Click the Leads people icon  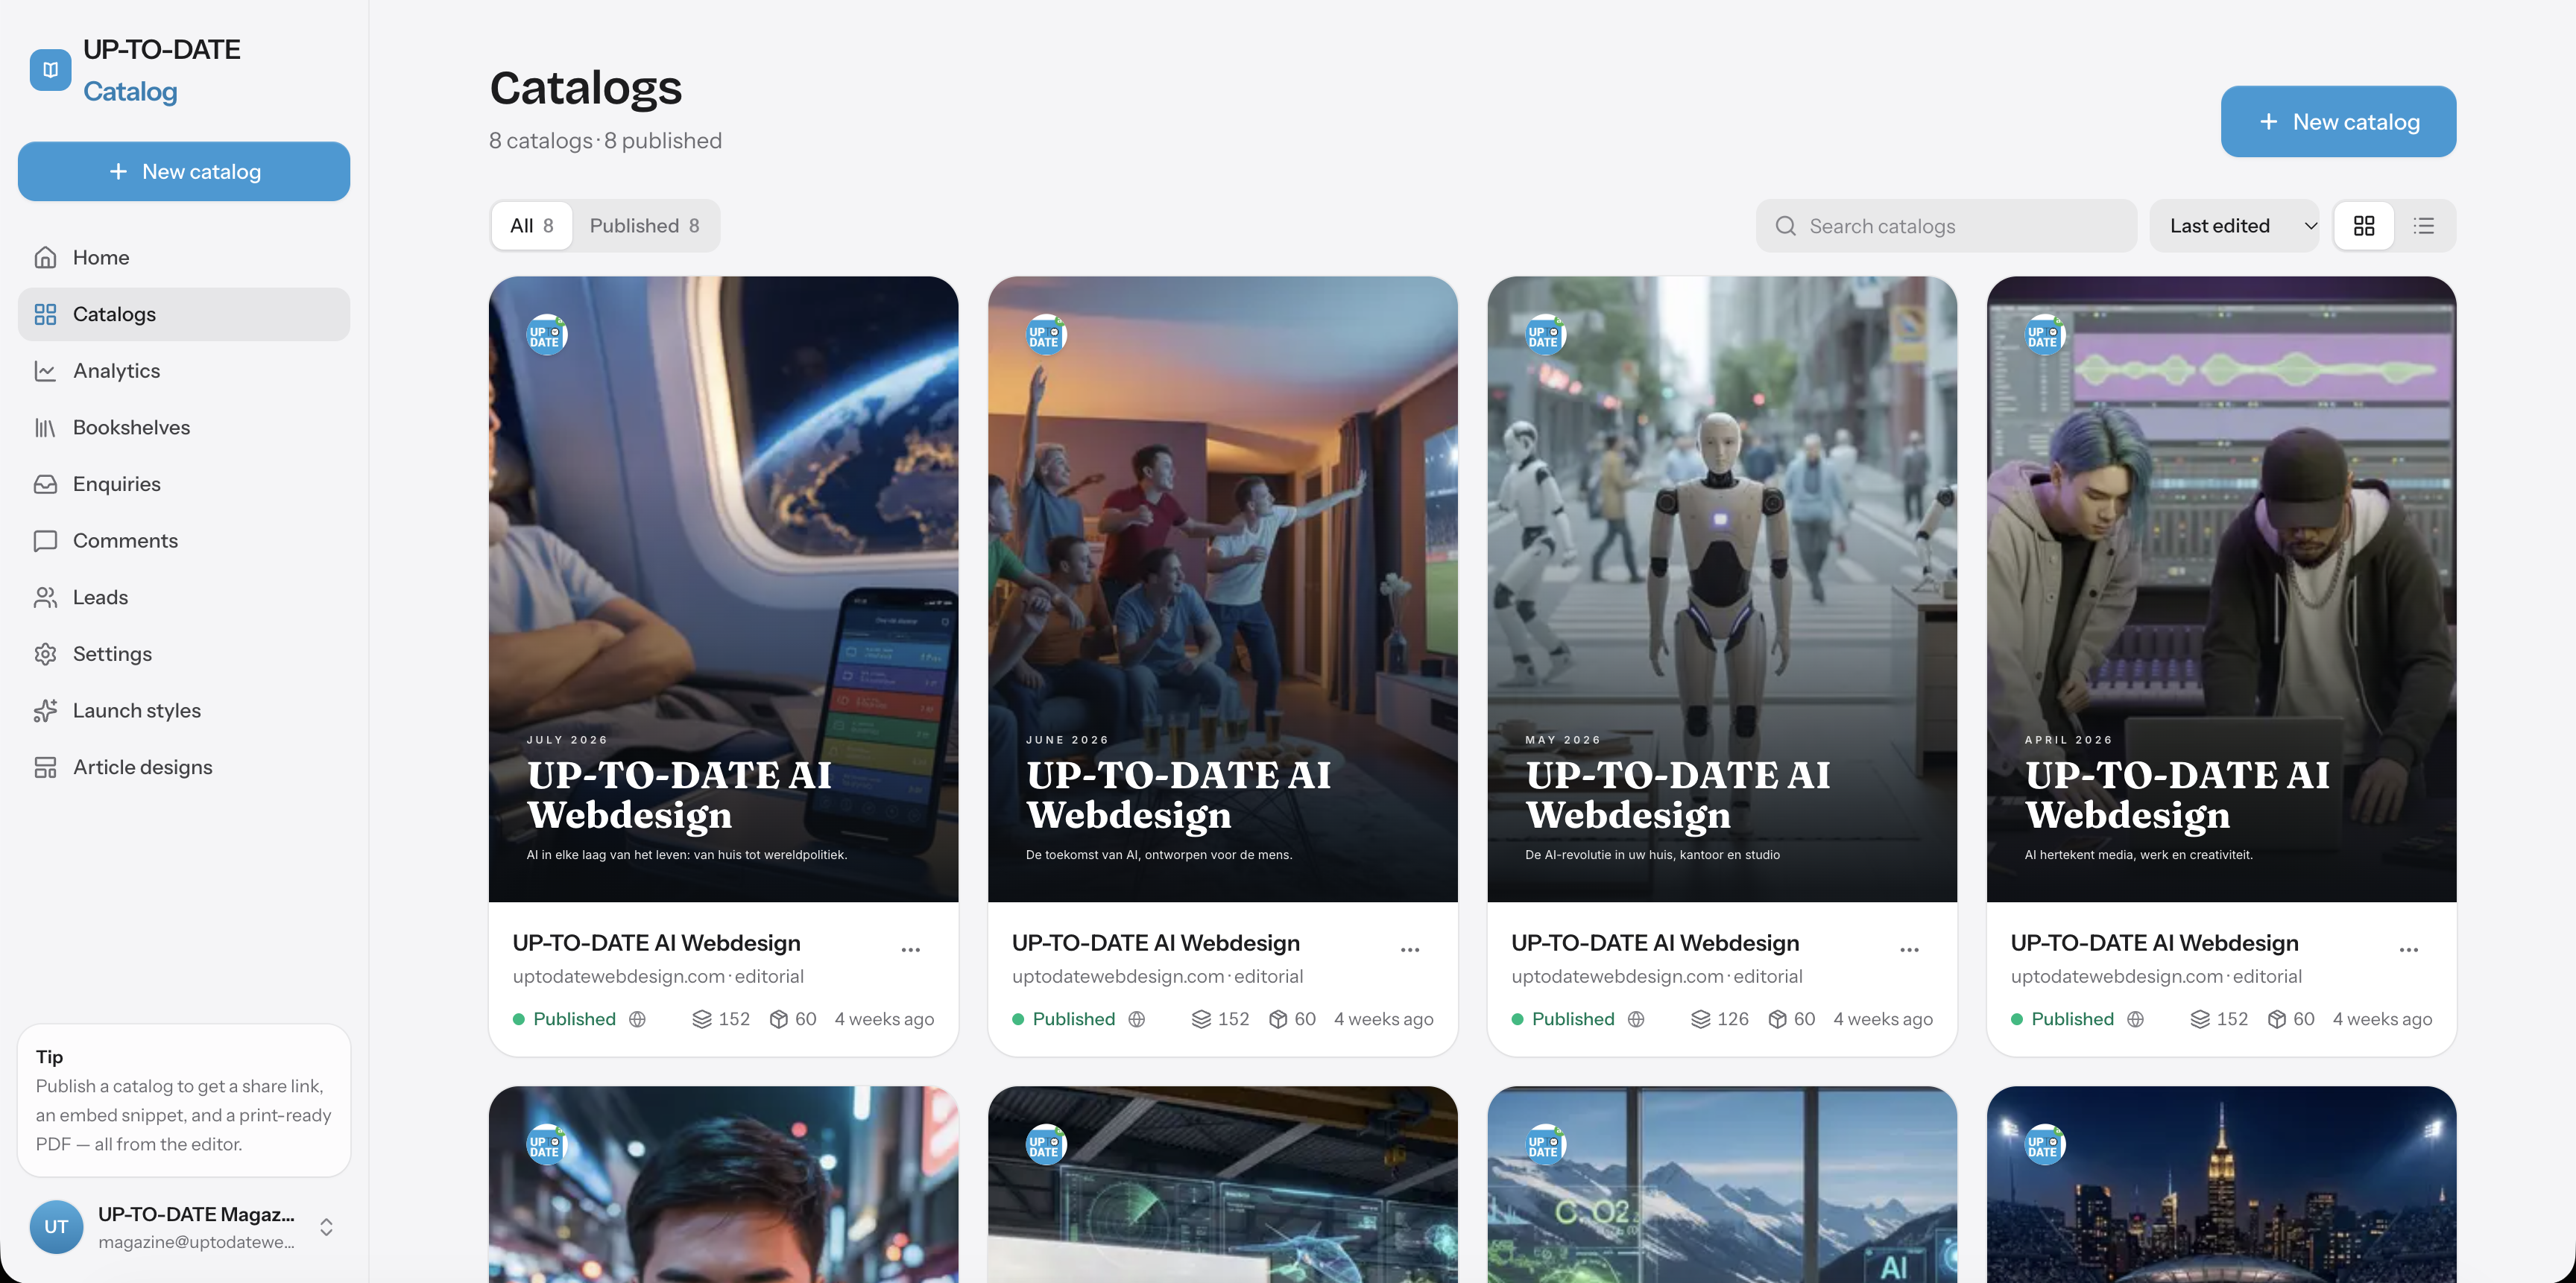click(45, 598)
